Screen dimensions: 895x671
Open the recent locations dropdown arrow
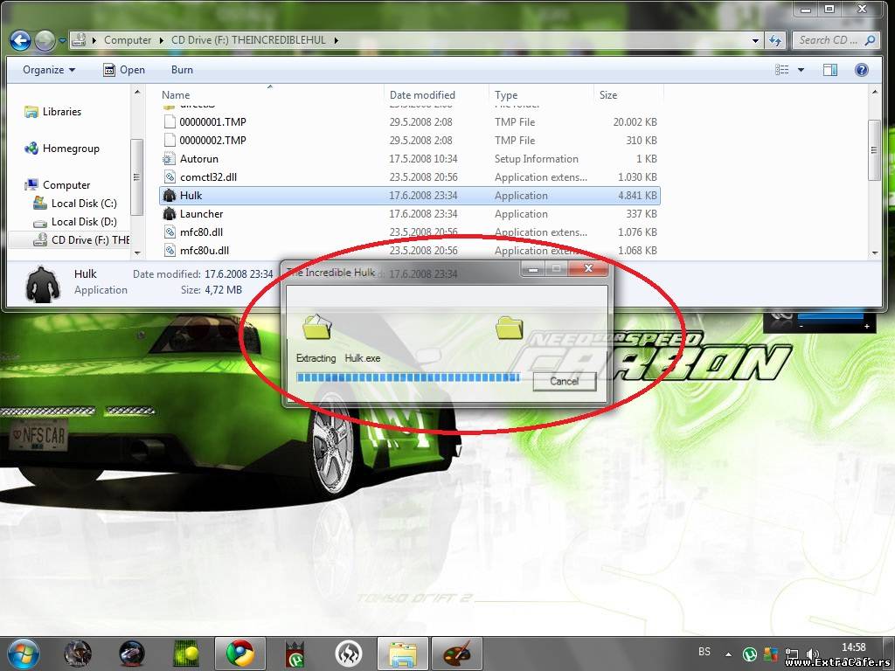[62, 40]
